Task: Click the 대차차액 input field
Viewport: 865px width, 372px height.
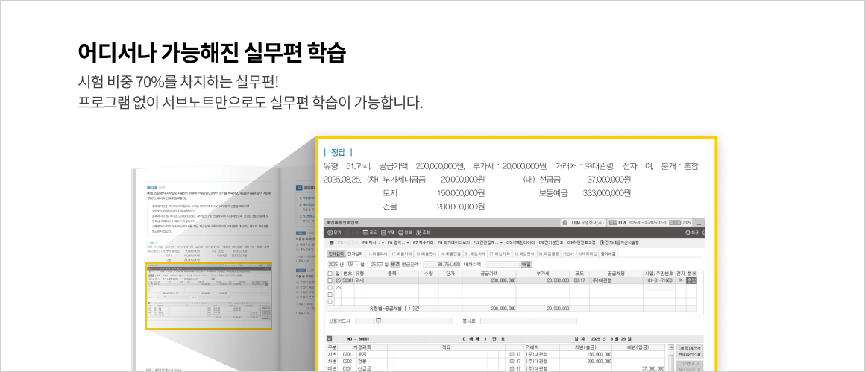Action: 502,265
